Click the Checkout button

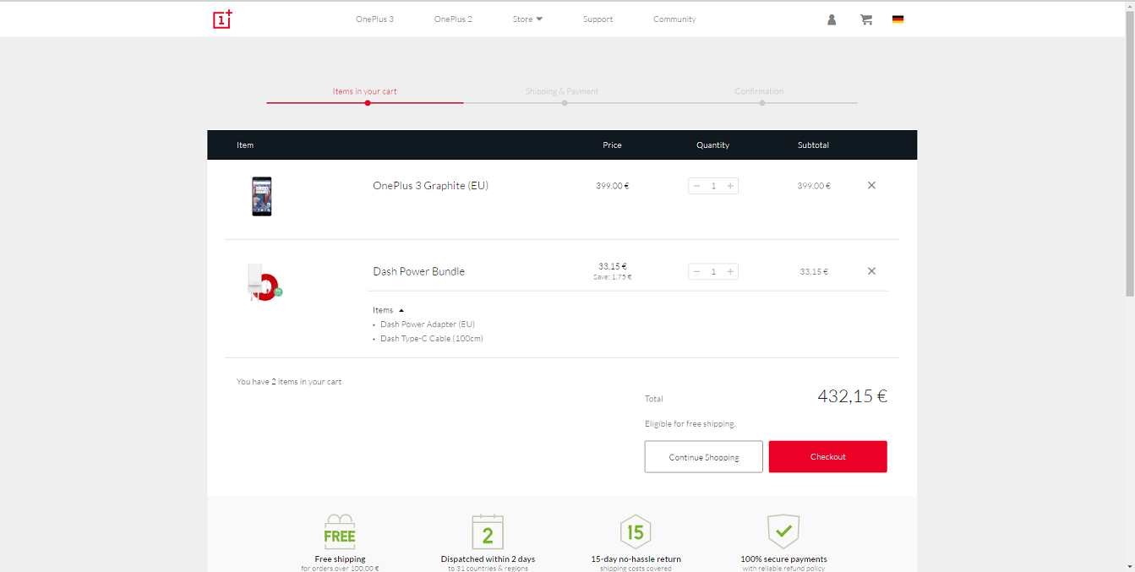828,456
